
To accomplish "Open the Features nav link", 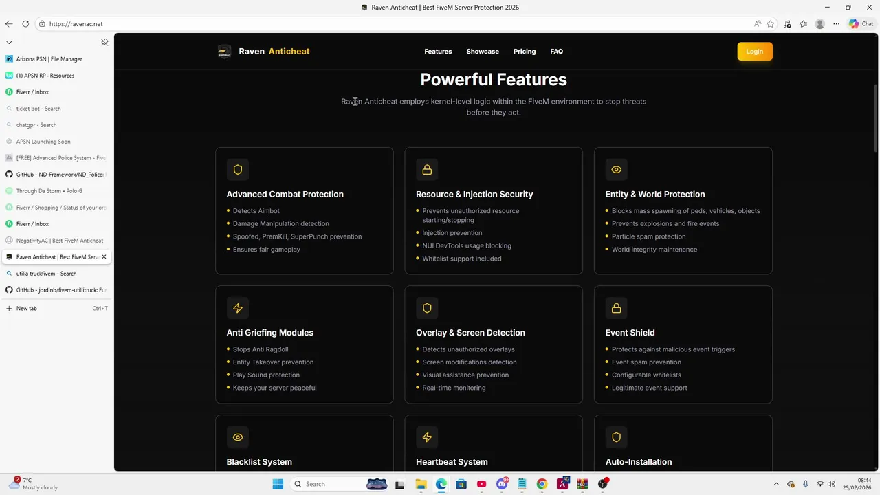I will [x=438, y=52].
